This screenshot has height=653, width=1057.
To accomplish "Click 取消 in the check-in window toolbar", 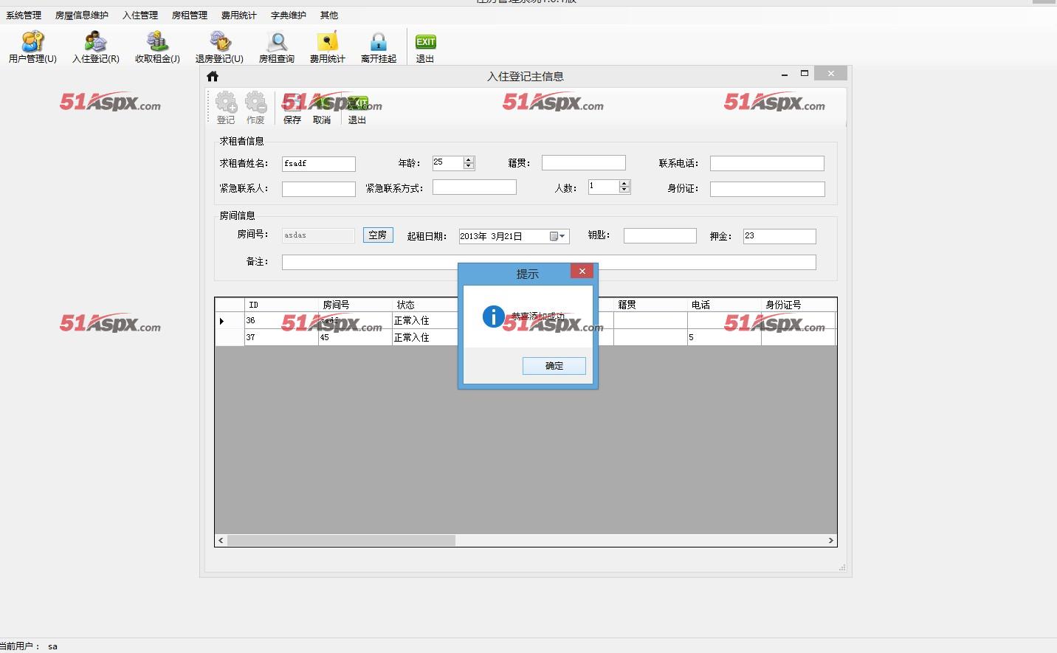I will pyautogui.click(x=322, y=108).
